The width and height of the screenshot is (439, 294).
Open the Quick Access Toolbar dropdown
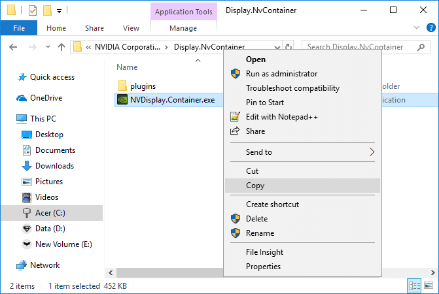[x=60, y=11]
